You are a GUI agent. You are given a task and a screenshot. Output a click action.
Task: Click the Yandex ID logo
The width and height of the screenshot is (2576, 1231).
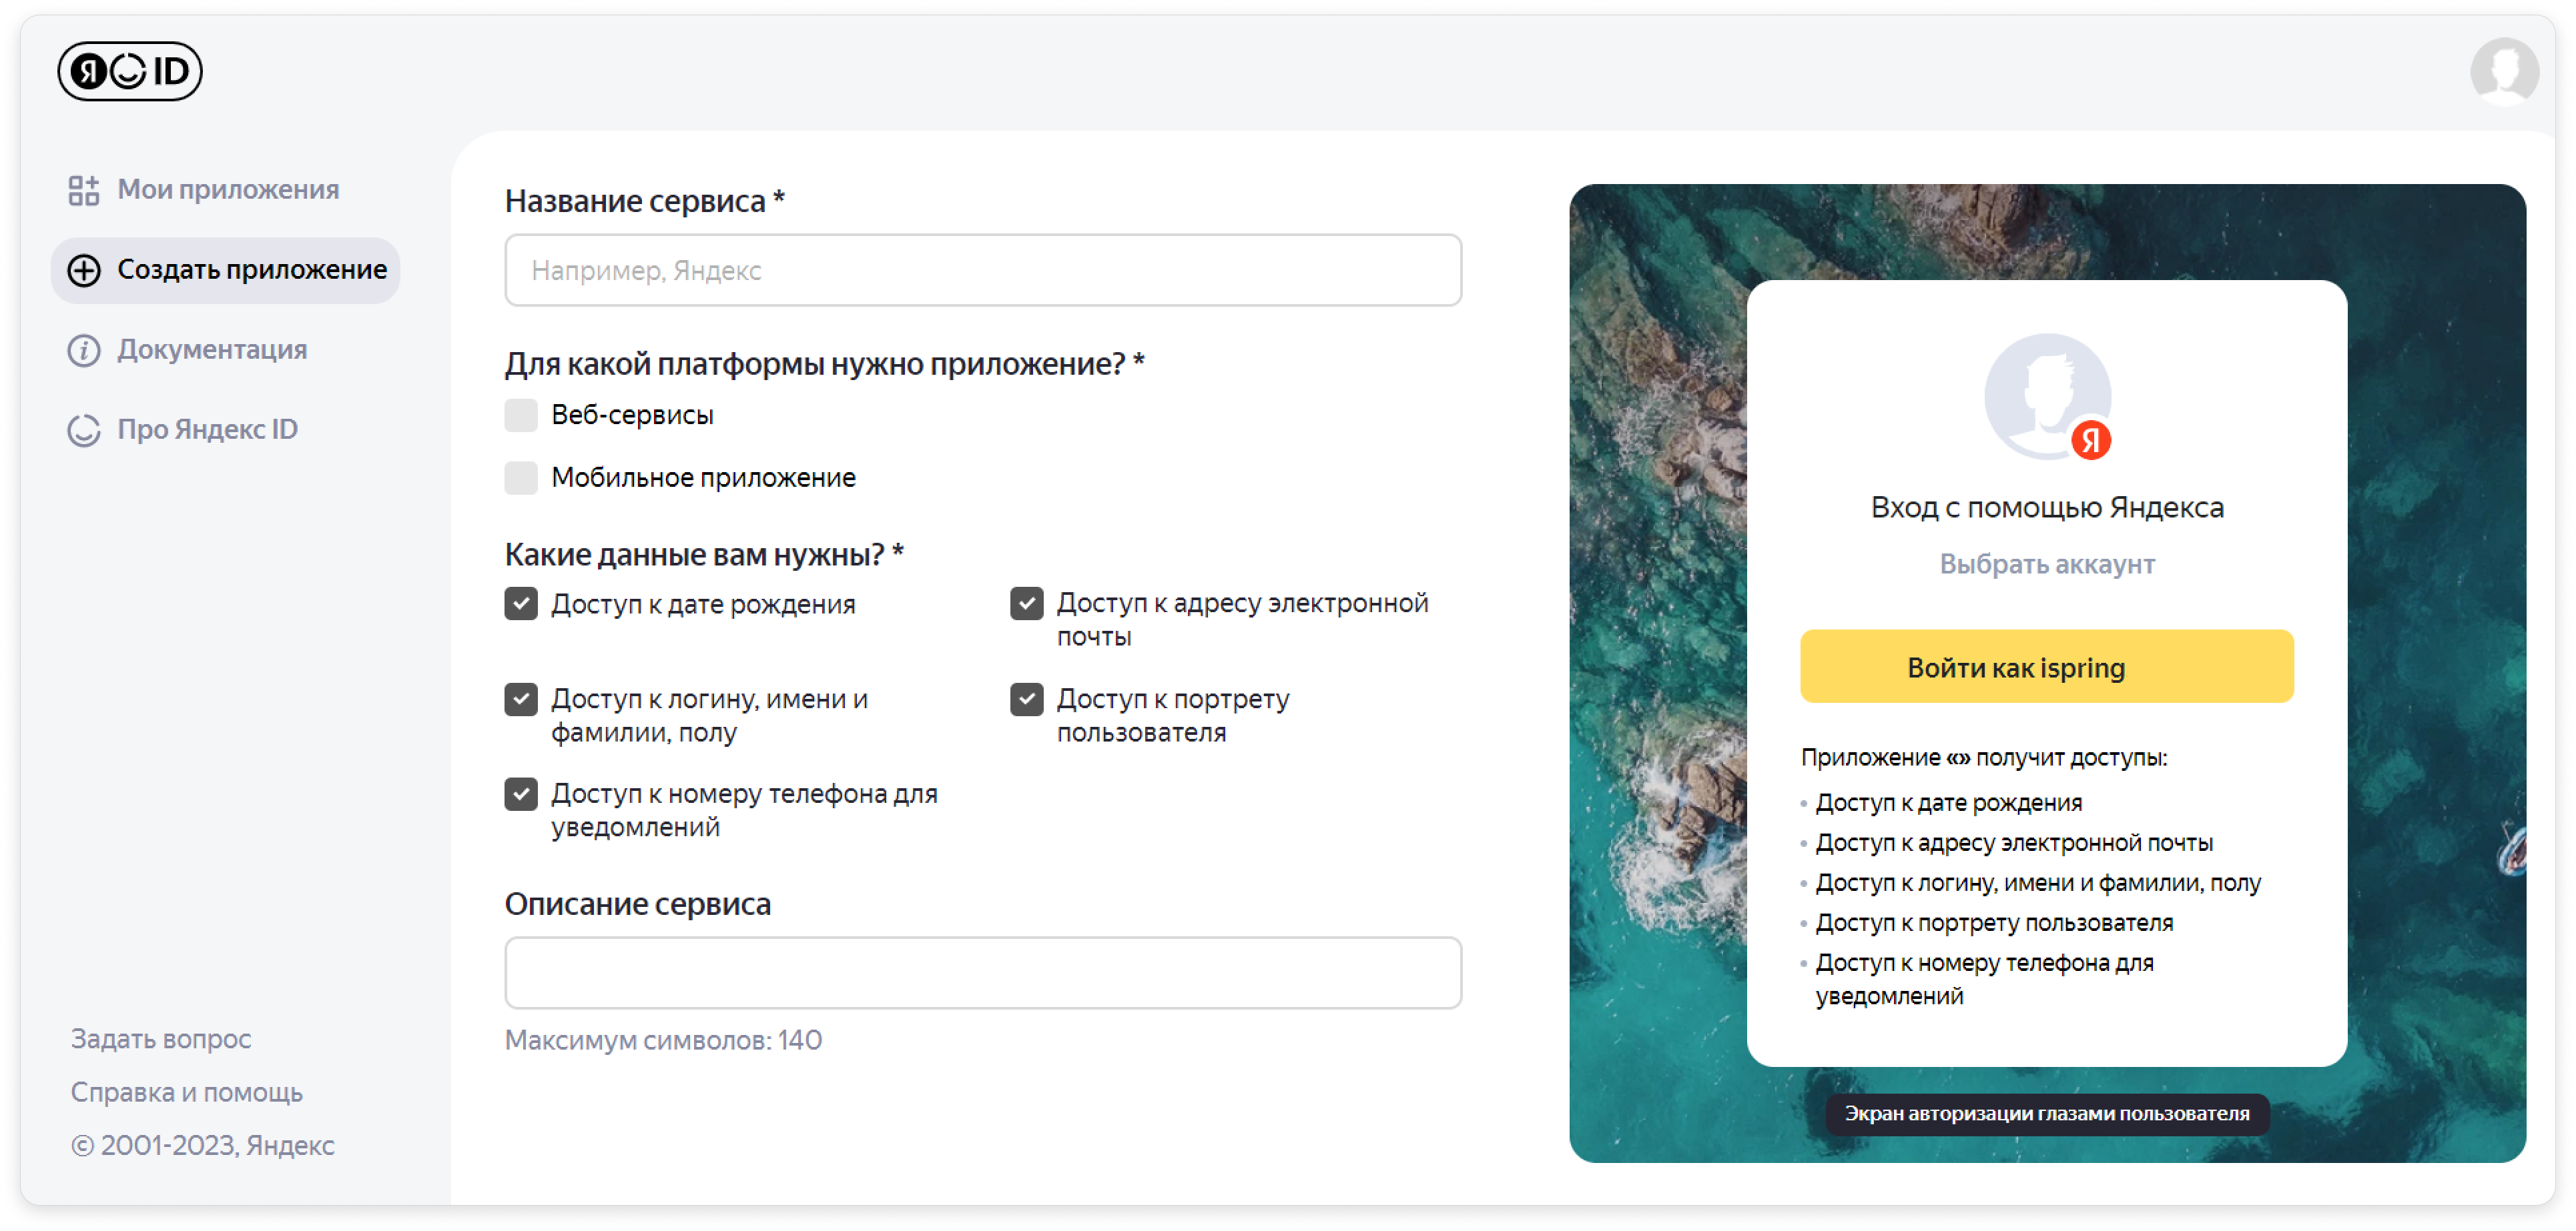click(130, 71)
